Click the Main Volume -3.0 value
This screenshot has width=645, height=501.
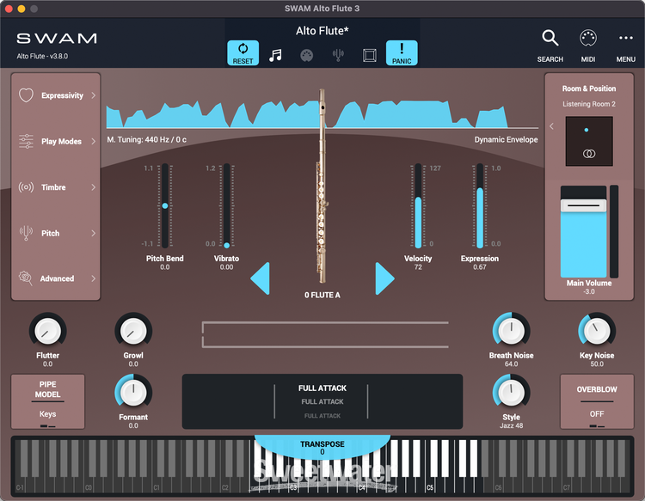pyautogui.click(x=589, y=291)
